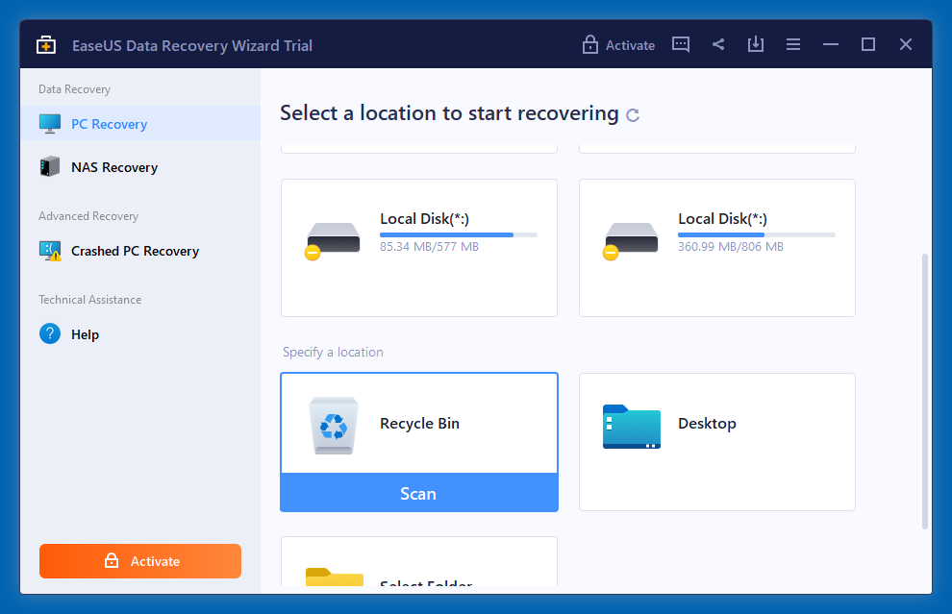Click usage bar of 577 MB Local Disk

459,234
